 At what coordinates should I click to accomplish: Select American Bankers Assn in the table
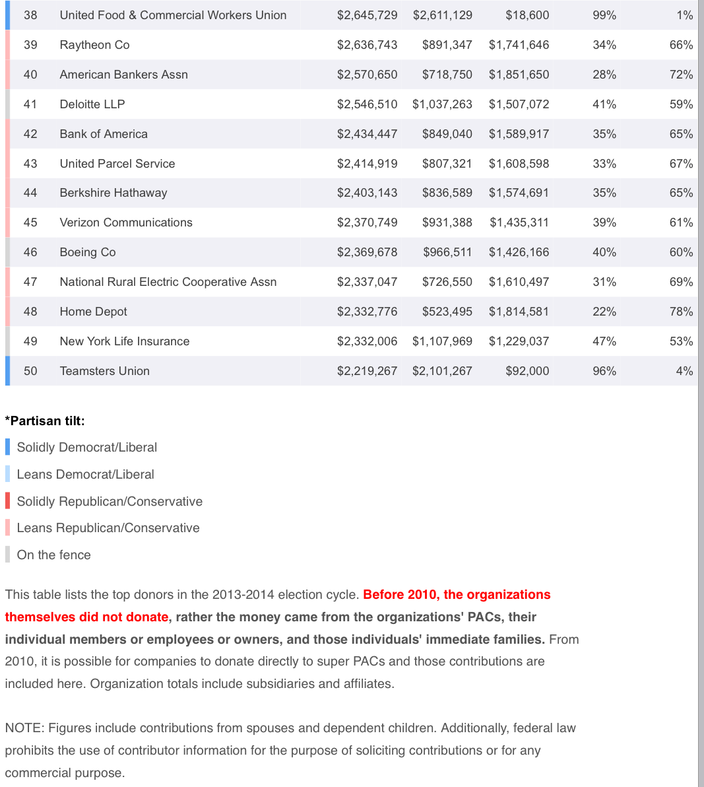click(x=123, y=75)
